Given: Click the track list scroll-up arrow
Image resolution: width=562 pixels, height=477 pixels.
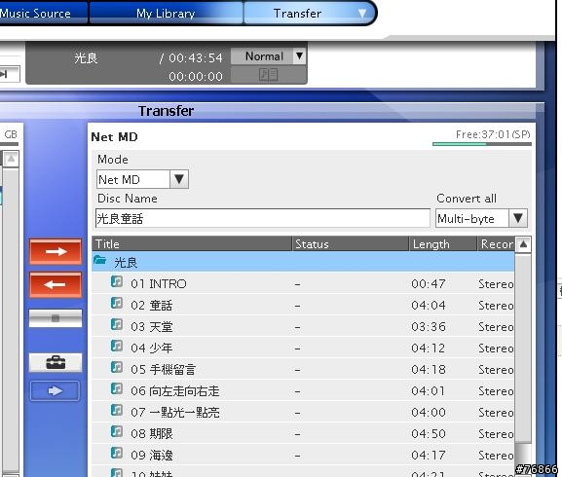Looking at the screenshot, I should tap(523, 244).
